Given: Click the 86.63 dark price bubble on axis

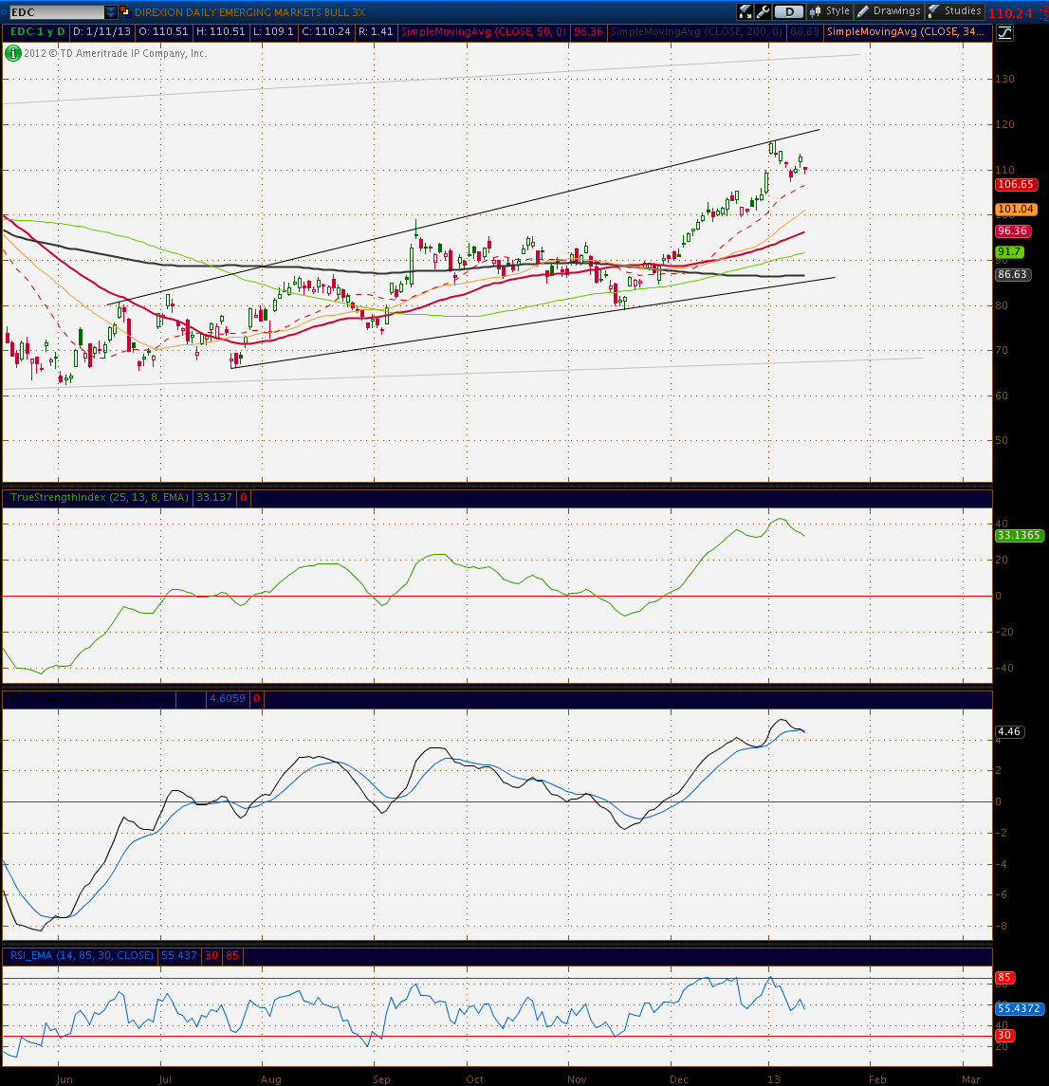Looking at the screenshot, I should click(1012, 274).
